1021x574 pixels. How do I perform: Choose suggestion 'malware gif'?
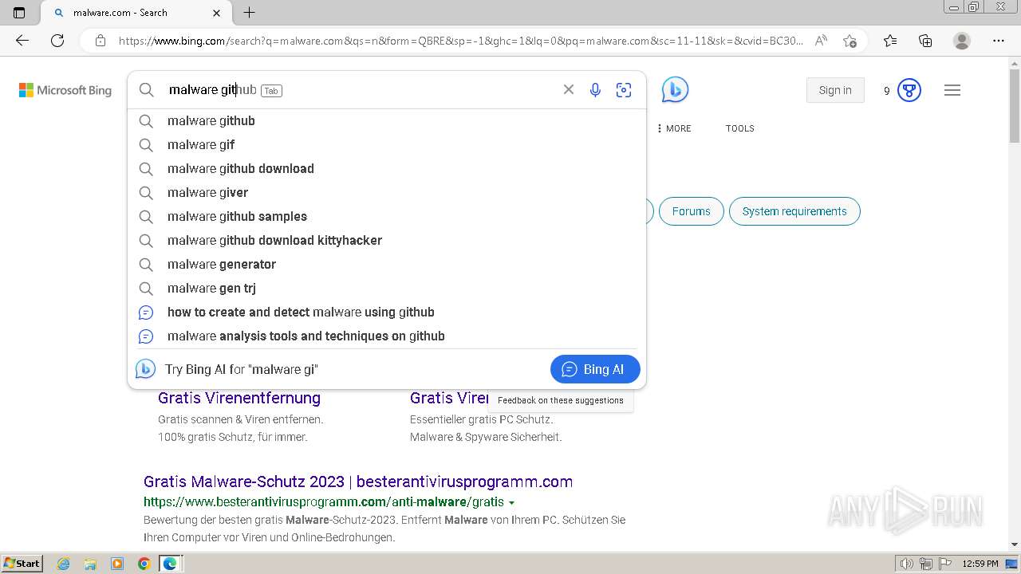pos(387,145)
